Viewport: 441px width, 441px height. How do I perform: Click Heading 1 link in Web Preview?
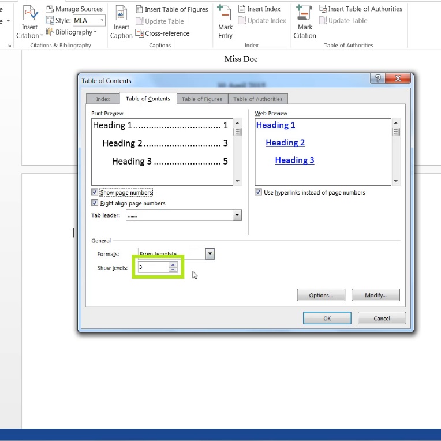tap(276, 125)
